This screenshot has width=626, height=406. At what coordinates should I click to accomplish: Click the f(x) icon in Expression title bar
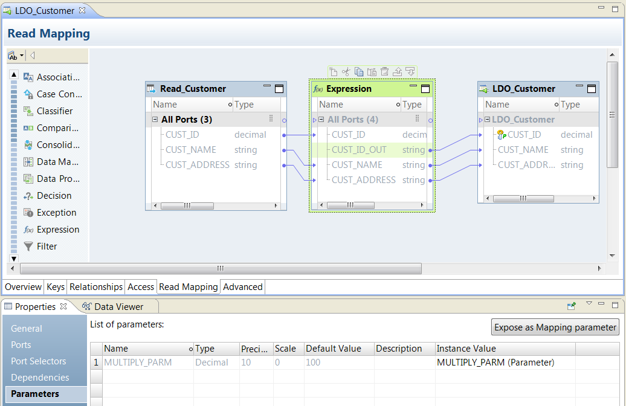point(318,89)
